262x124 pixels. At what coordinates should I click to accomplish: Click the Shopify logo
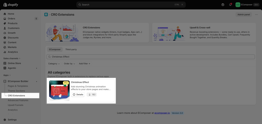11,5
